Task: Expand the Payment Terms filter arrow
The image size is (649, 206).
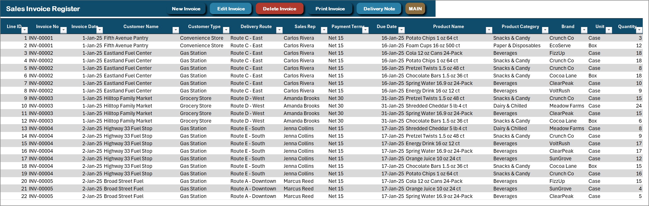Action: coord(365,30)
